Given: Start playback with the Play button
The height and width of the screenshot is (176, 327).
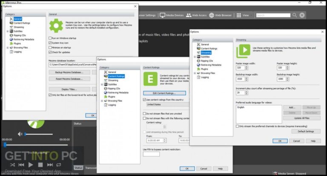Looking at the screenshot, I should [x=31, y=165].
